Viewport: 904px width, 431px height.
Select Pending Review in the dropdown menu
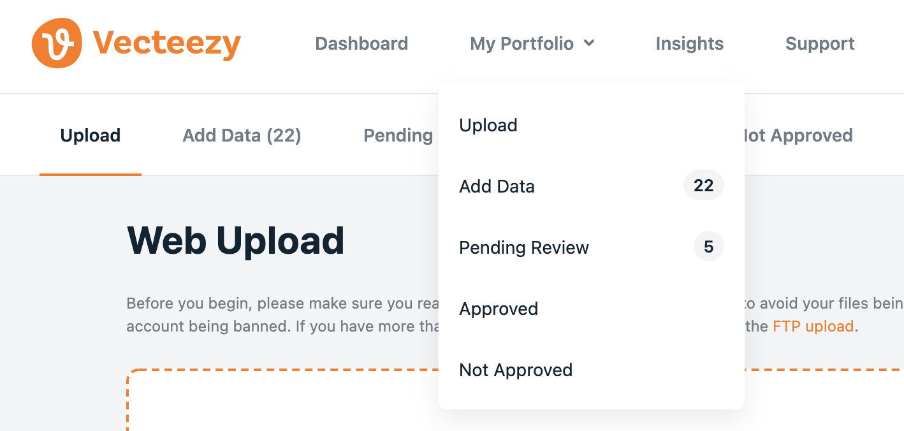click(x=592, y=247)
